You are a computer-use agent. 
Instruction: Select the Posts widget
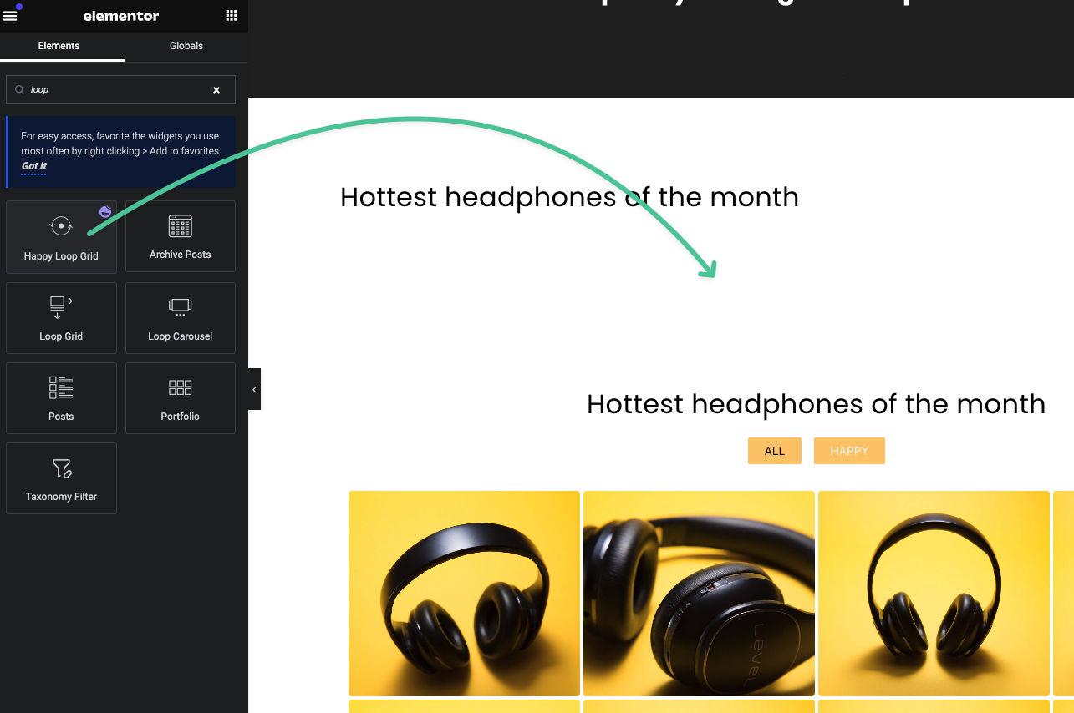click(61, 398)
